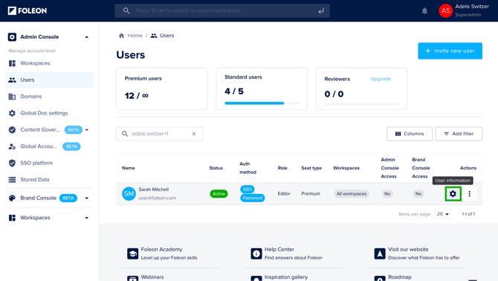This screenshot has height=281, width=498.
Task: Open more actions menu for Sarah Mitchell
Action: [x=470, y=194]
